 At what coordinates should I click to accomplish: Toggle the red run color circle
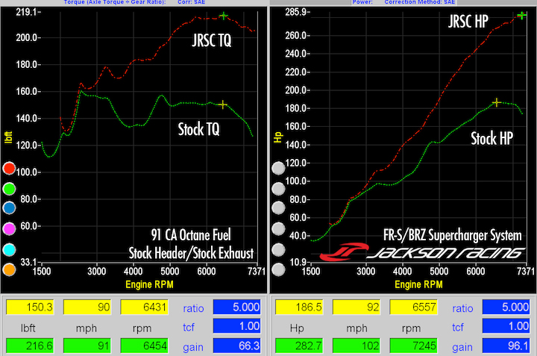click(x=9, y=168)
